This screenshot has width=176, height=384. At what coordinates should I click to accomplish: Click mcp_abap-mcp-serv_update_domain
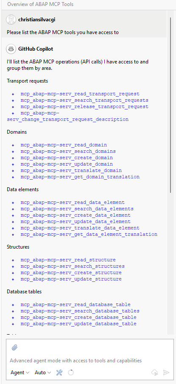click(67, 164)
